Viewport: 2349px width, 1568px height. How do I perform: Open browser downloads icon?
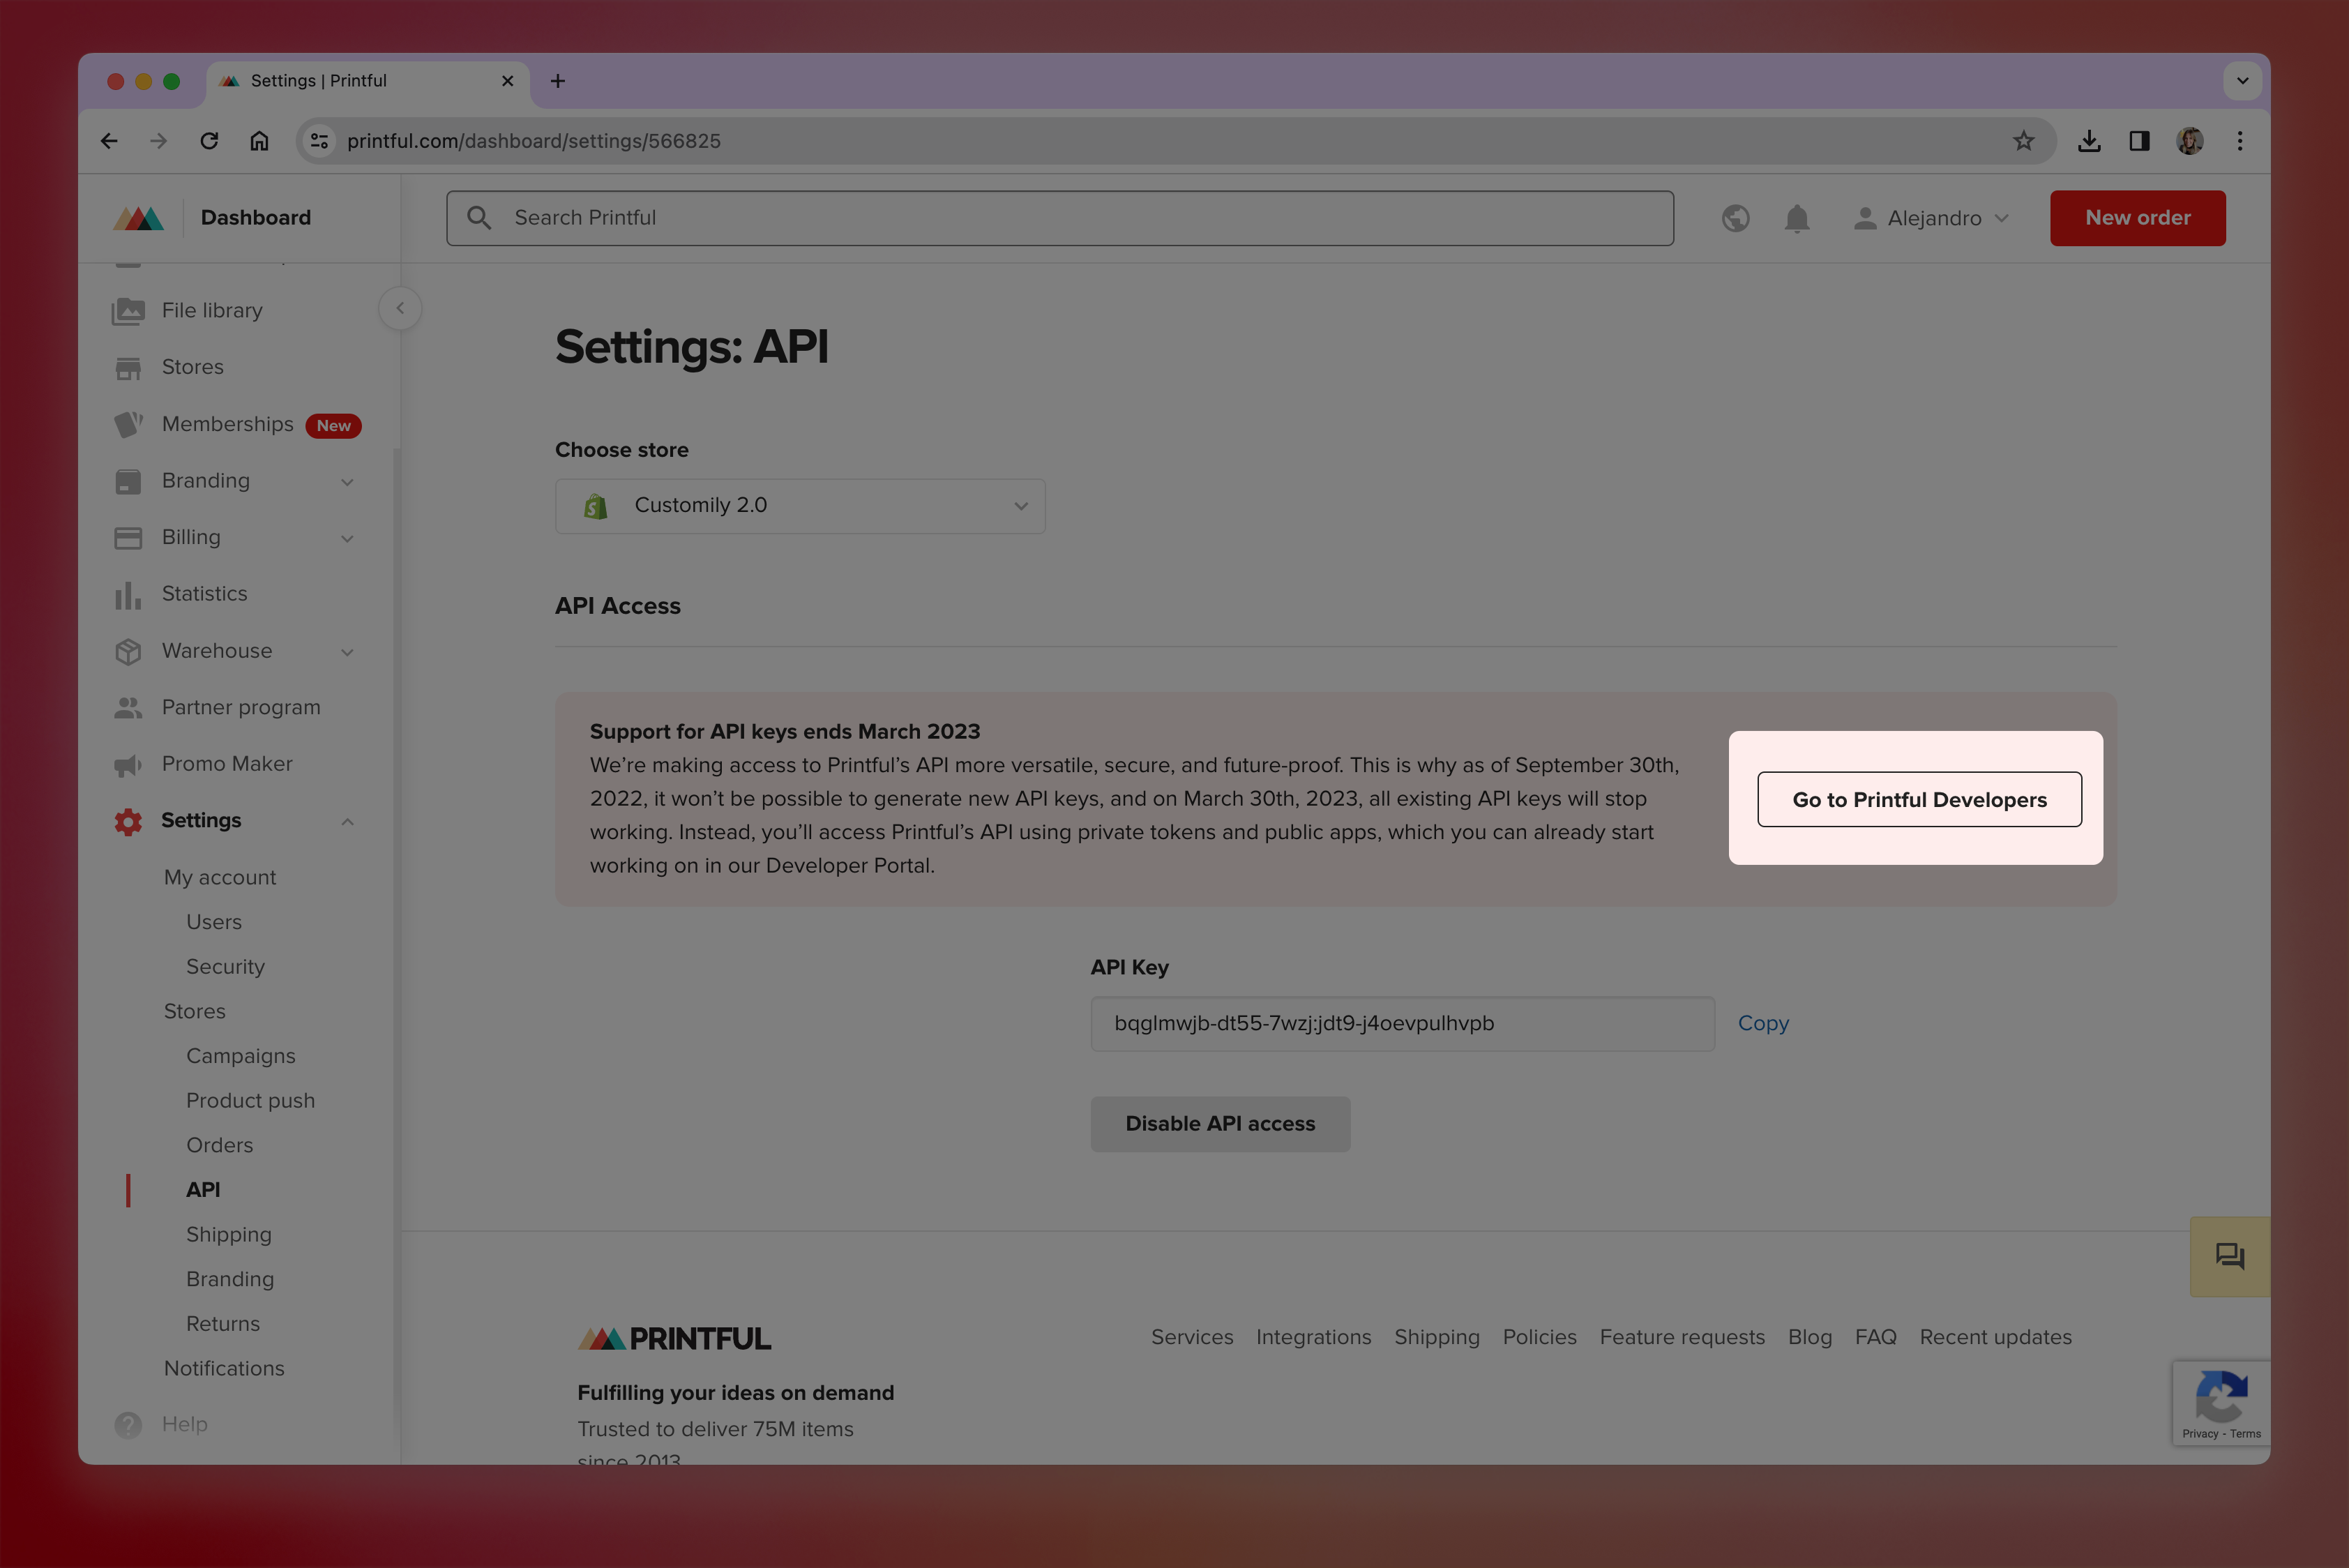click(2088, 141)
